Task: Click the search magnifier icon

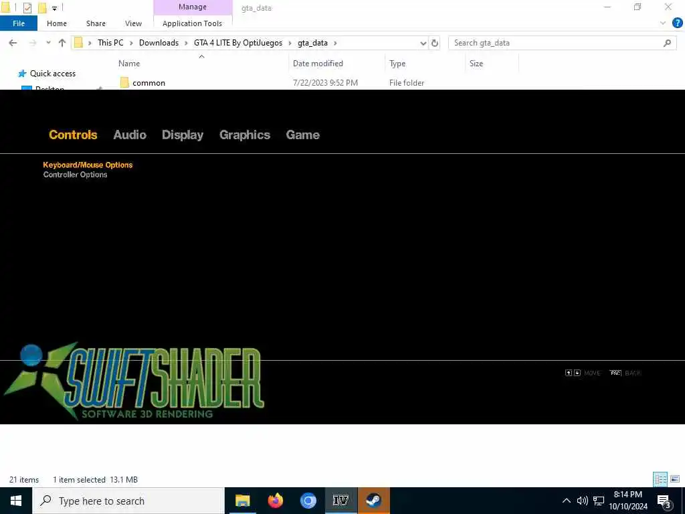Action: pos(667,43)
